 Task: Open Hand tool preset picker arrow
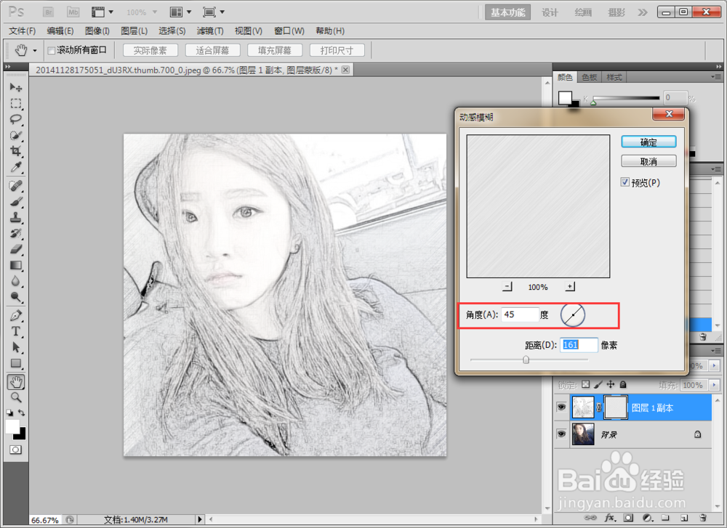coord(35,51)
